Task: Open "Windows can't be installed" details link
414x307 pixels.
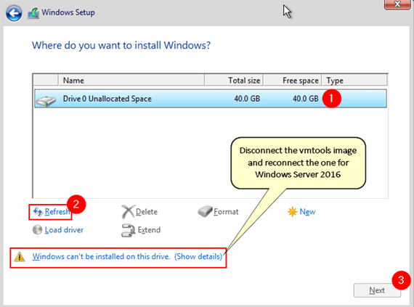Action: 127,256
